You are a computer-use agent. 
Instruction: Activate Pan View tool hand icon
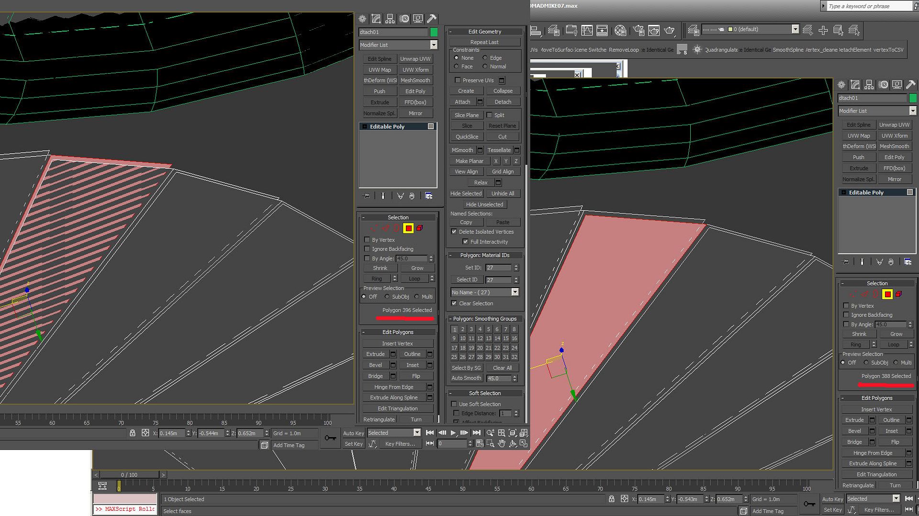(501, 444)
